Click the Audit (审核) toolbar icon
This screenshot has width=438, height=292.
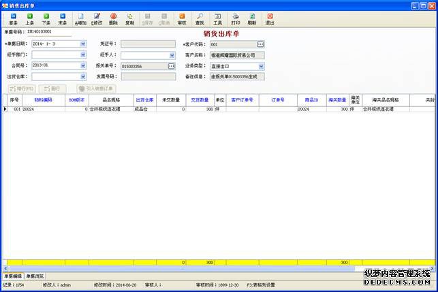pos(181,18)
